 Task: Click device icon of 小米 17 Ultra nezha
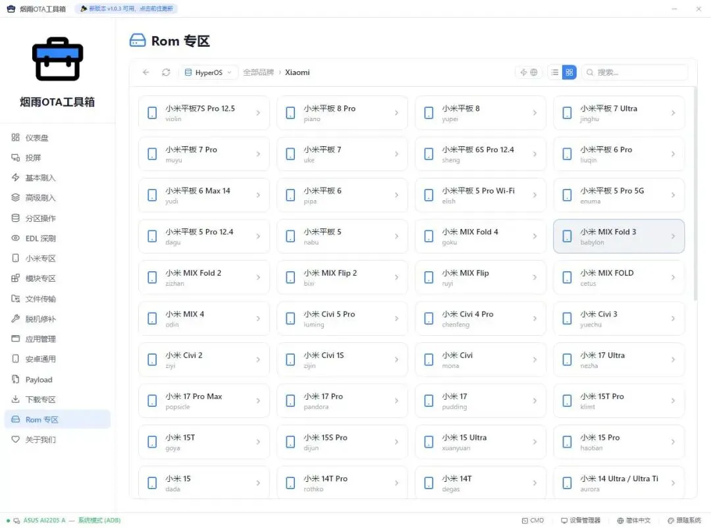567,359
